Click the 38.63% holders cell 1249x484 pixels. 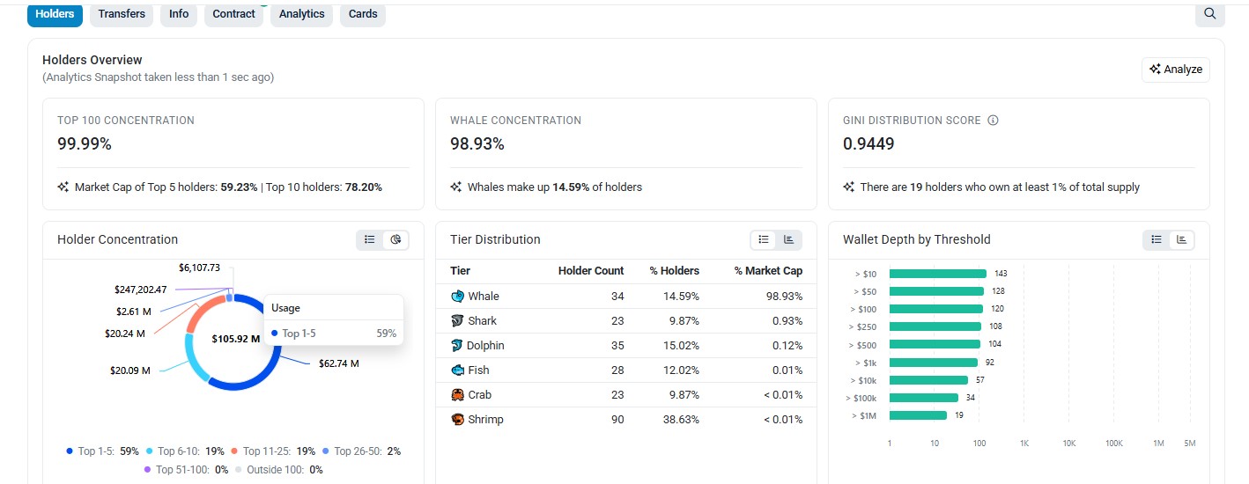point(680,420)
